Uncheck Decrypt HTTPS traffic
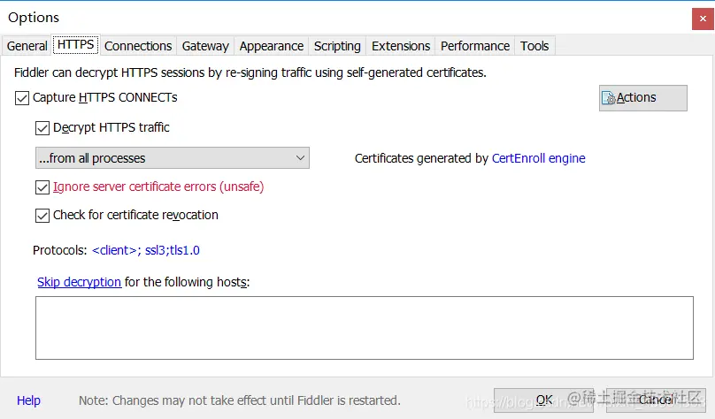The image size is (715, 419). click(42, 127)
